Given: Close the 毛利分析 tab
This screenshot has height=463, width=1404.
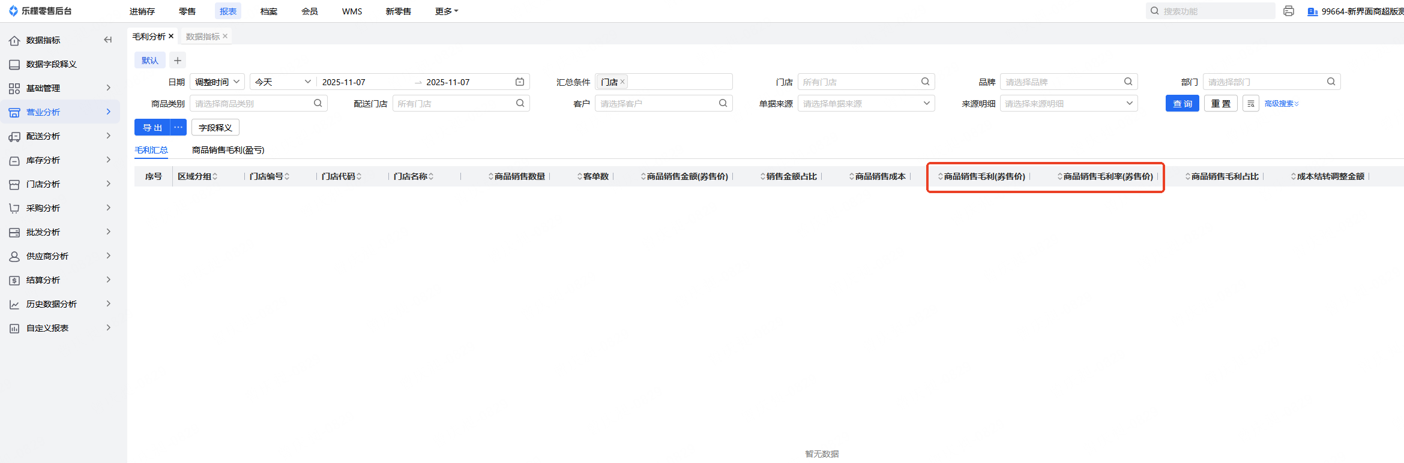Looking at the screenshot, I should [171, 36].
